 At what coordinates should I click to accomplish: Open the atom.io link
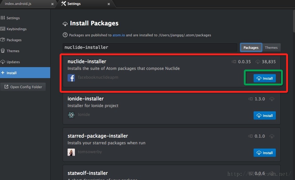pyautogui.click(x=118, y=35)
